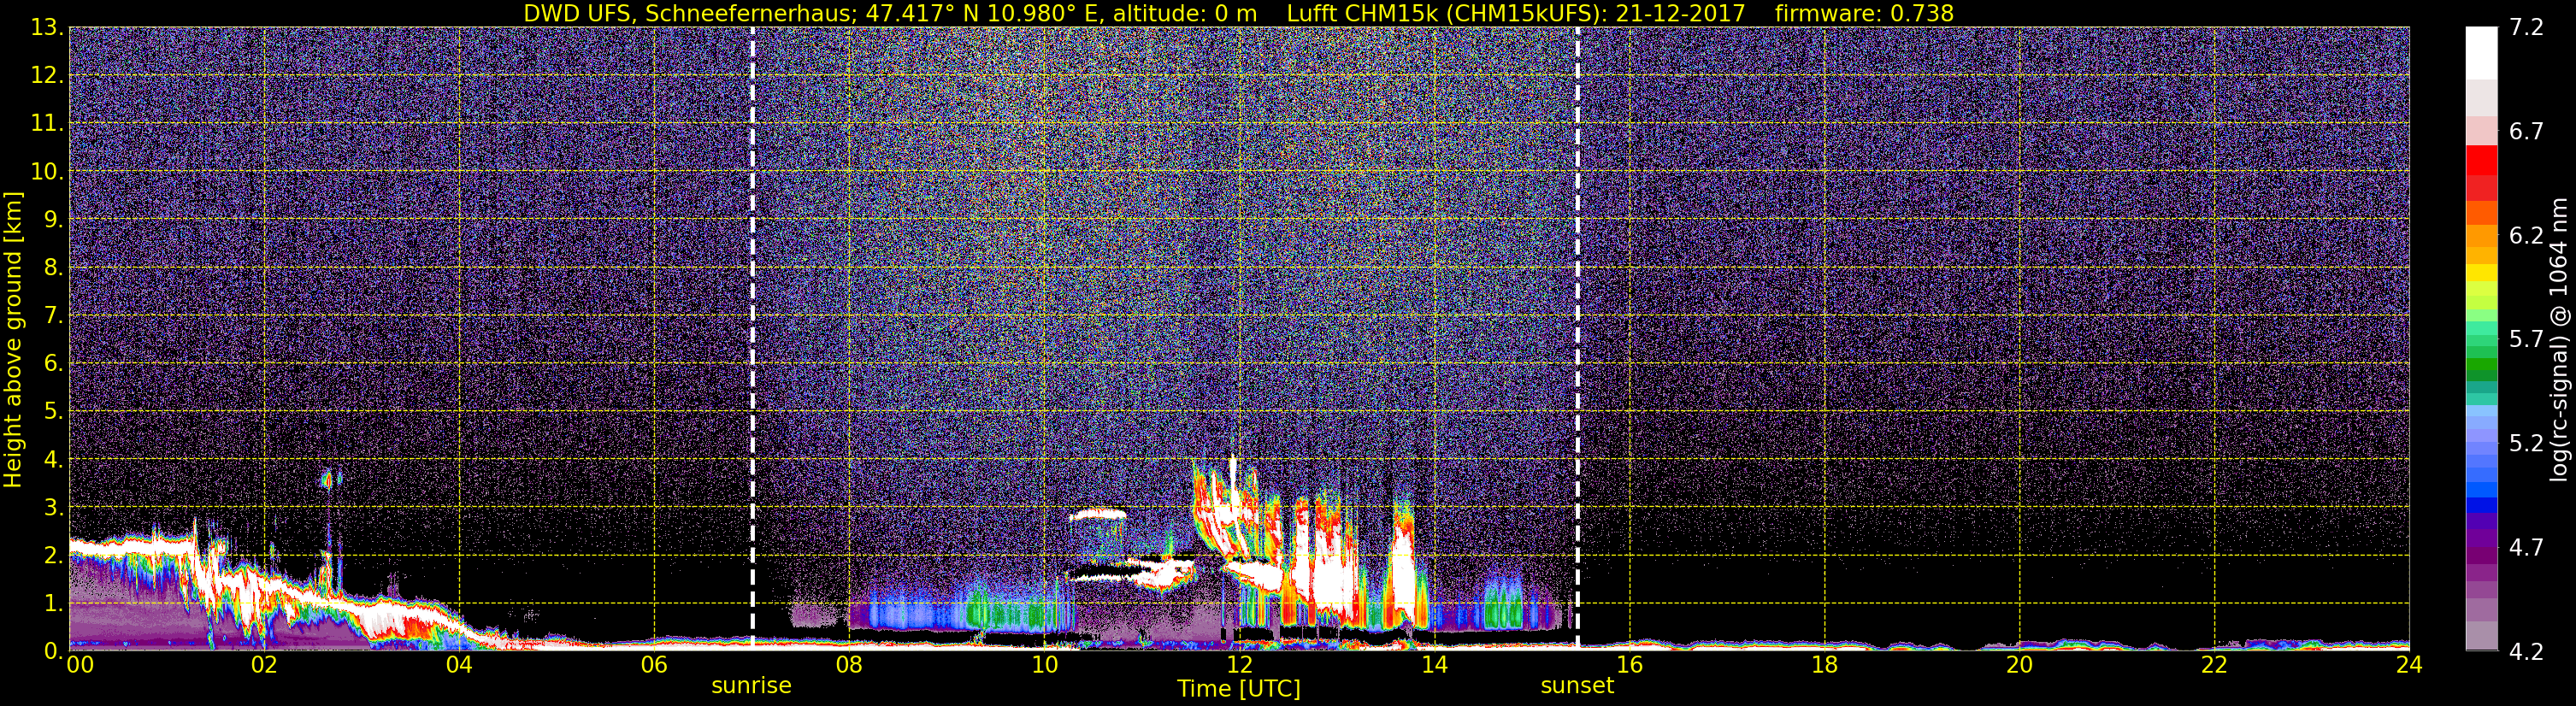Click the height axis tick '7.'

point(52,315)
